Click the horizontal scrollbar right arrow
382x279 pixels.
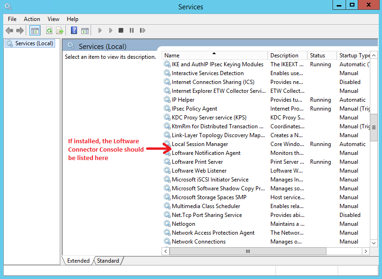point(366,251)
